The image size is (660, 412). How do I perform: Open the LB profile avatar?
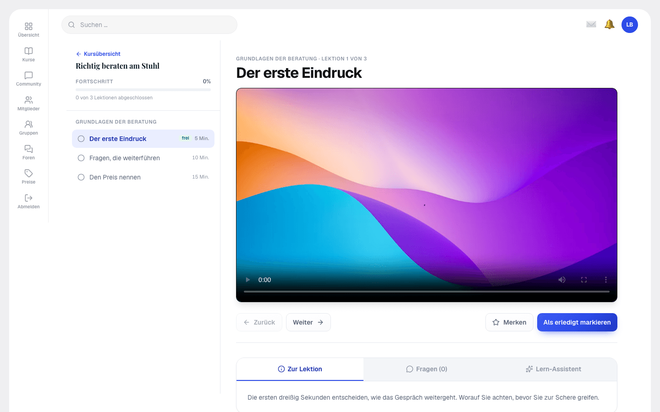(x=630, y=25)
